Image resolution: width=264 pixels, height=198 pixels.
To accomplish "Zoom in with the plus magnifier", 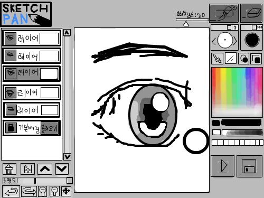I will pos(43,191).
